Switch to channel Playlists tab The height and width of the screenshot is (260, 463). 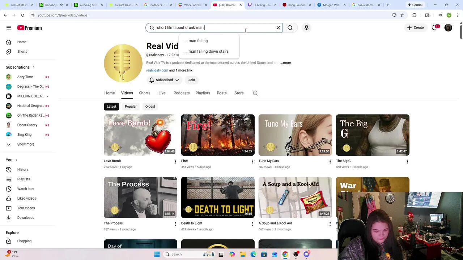coord(203,93)
